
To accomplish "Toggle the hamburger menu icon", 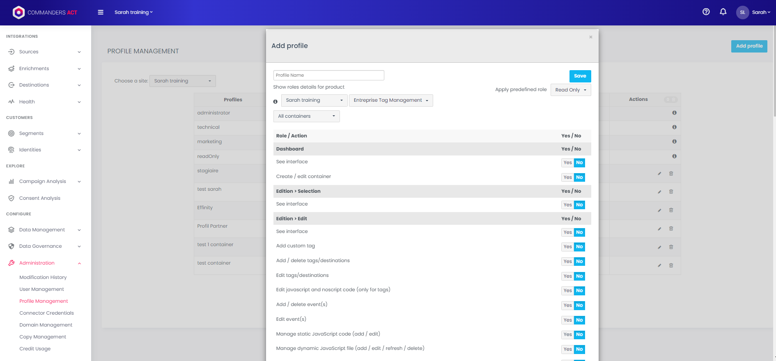I will point(101,12).
